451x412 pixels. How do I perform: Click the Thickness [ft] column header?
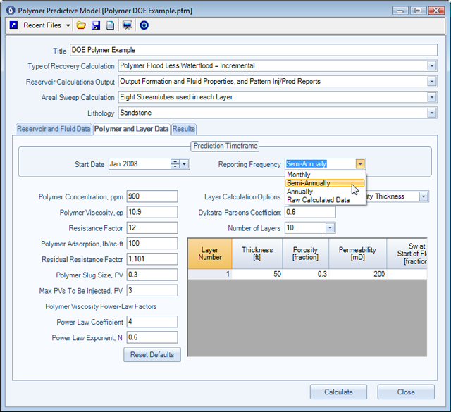click(x=257, y=254)
